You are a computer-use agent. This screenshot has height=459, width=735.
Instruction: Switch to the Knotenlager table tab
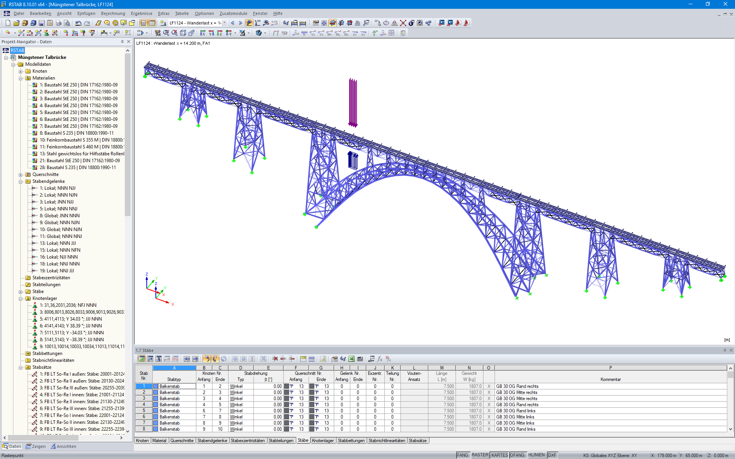click(323, 440)
